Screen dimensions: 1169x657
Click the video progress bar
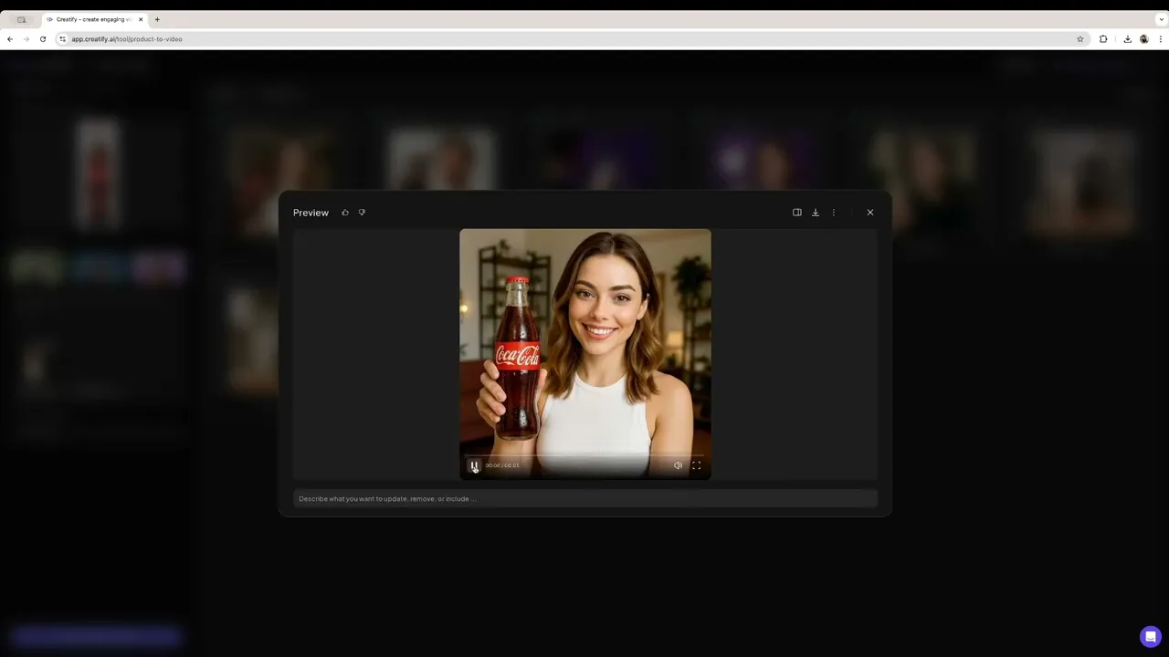[x=584, y=454]
